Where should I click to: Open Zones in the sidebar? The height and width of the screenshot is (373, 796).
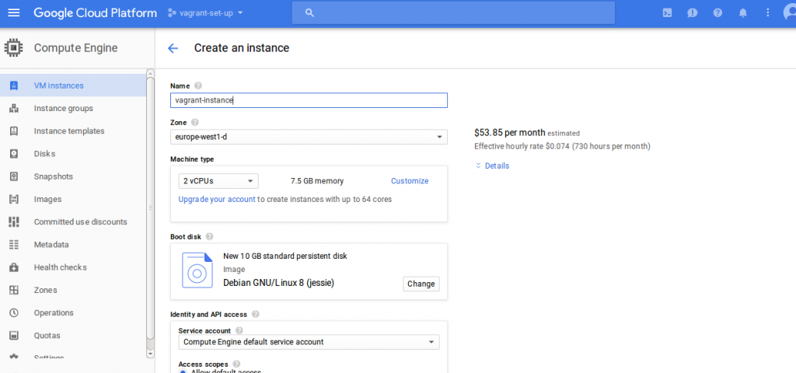point(73,291)
